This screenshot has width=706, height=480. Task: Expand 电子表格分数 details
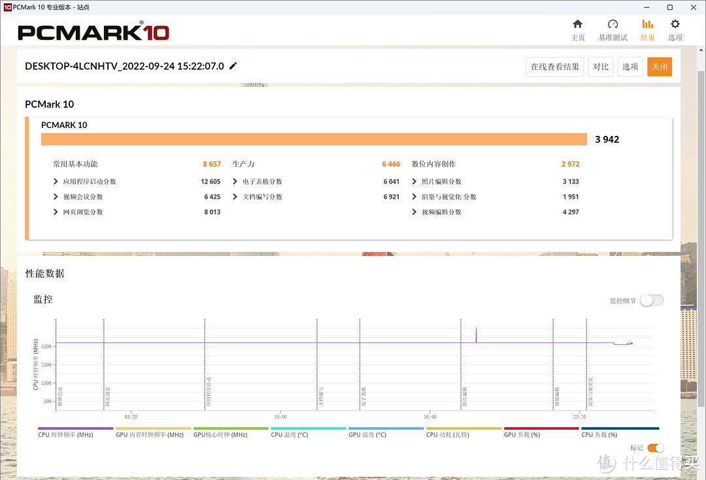coord(235,182)
